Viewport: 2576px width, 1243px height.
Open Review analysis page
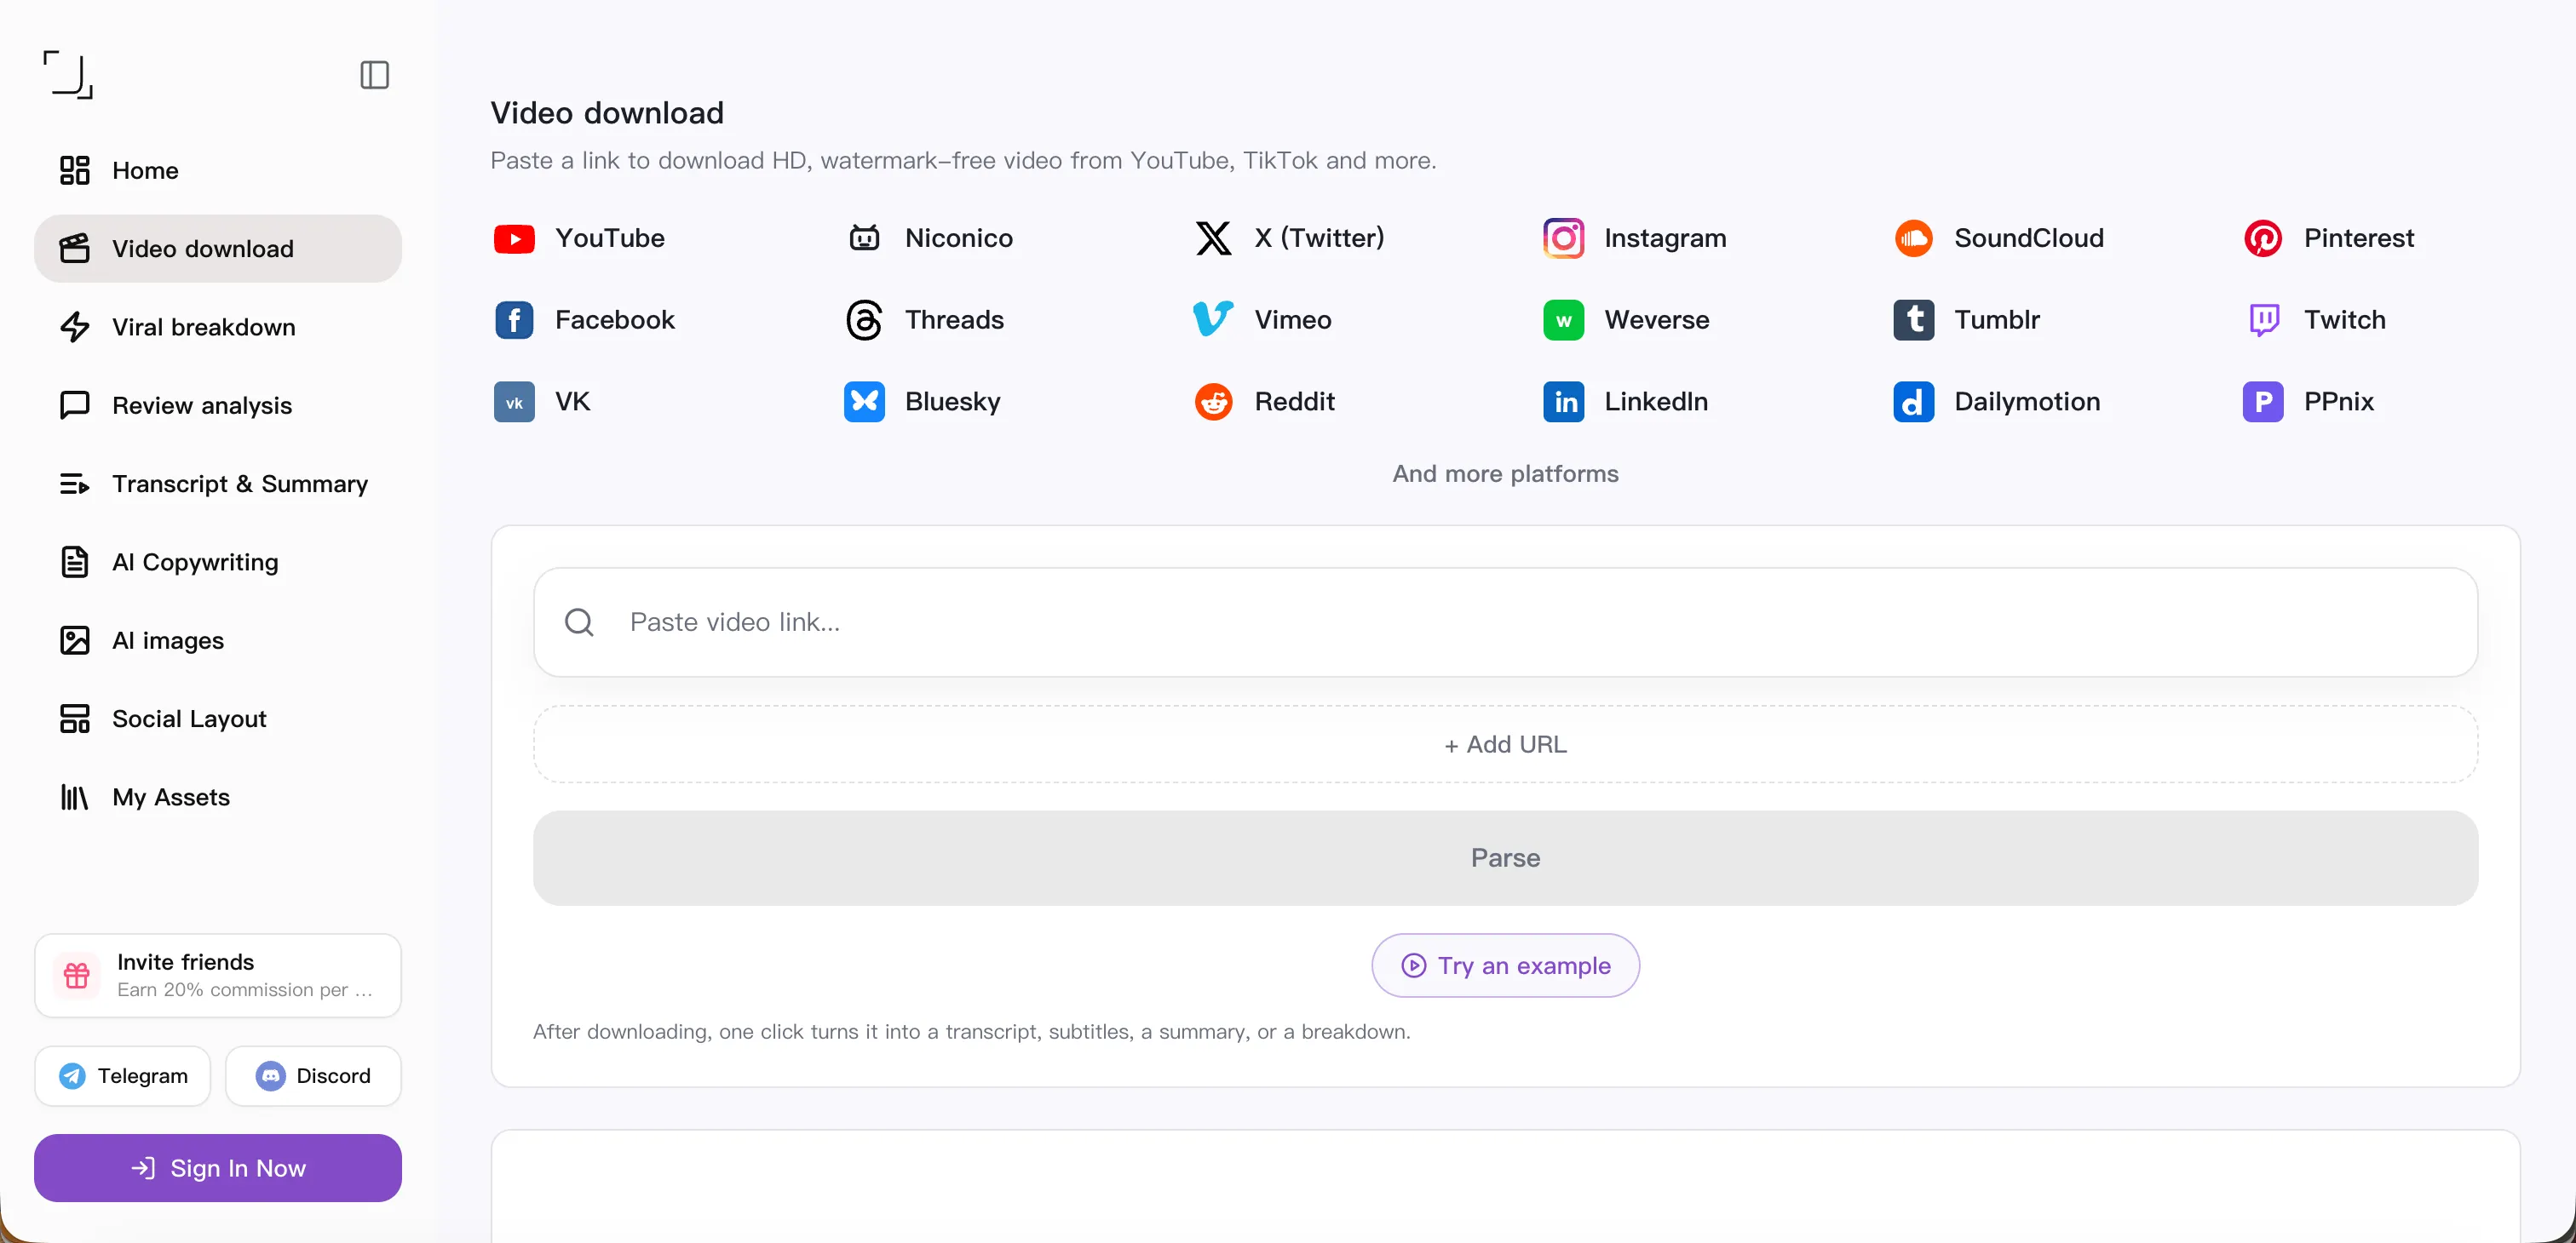[x=218, y=405]
